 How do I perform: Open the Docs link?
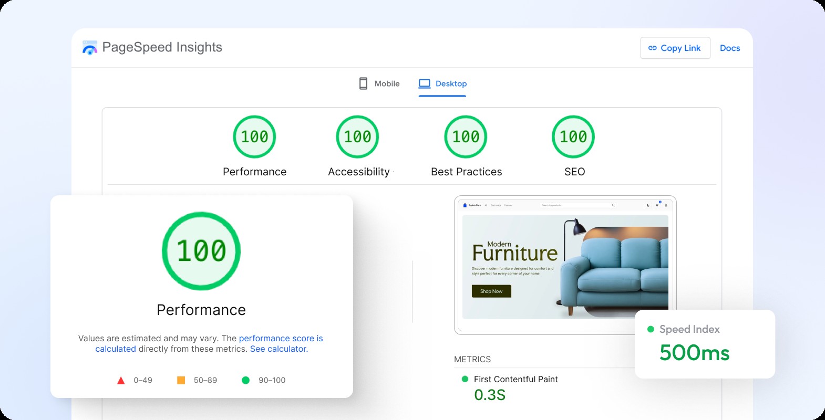pyautogui.click(x=730, y=48)
